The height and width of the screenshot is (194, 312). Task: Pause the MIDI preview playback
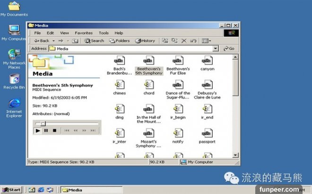[46, 130]
